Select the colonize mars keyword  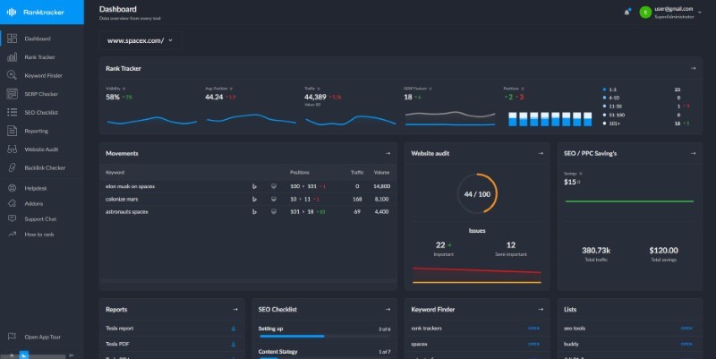click(122, 199)
